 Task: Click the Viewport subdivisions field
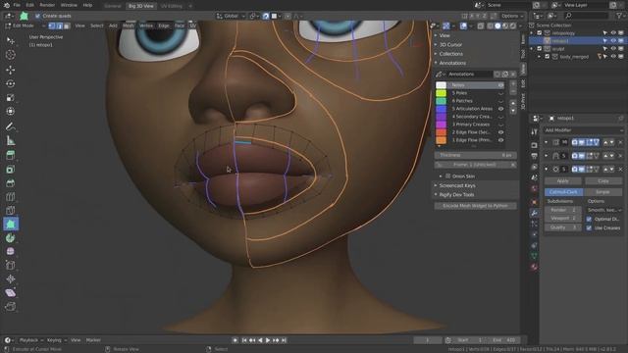click(x=563, y=219)
